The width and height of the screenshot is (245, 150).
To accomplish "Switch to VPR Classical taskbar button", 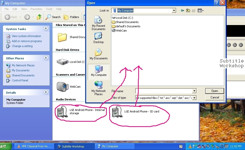I will [34, 146].
